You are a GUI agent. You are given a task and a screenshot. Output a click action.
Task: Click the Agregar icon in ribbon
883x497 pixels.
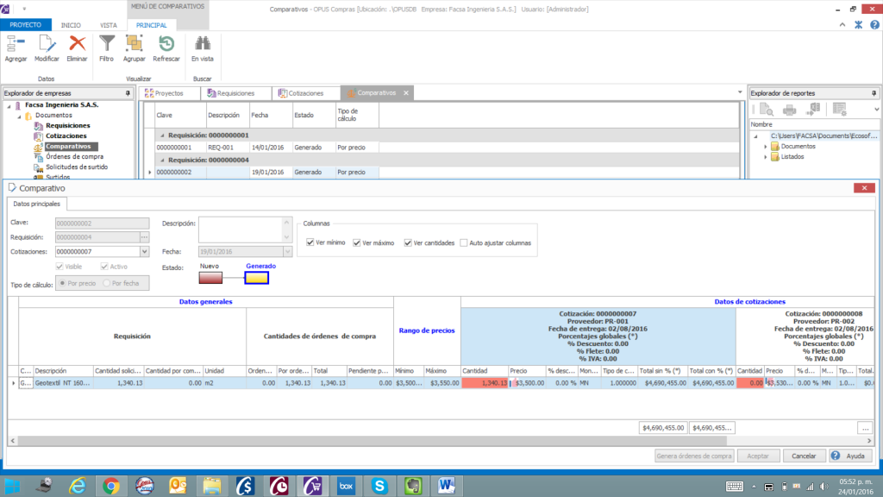pyautogui.click(x=16, y=45)
